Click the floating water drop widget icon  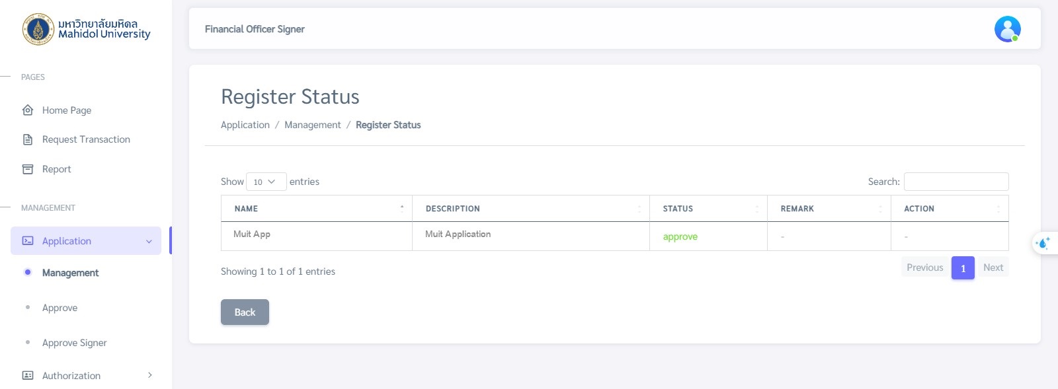point(1043,243)
